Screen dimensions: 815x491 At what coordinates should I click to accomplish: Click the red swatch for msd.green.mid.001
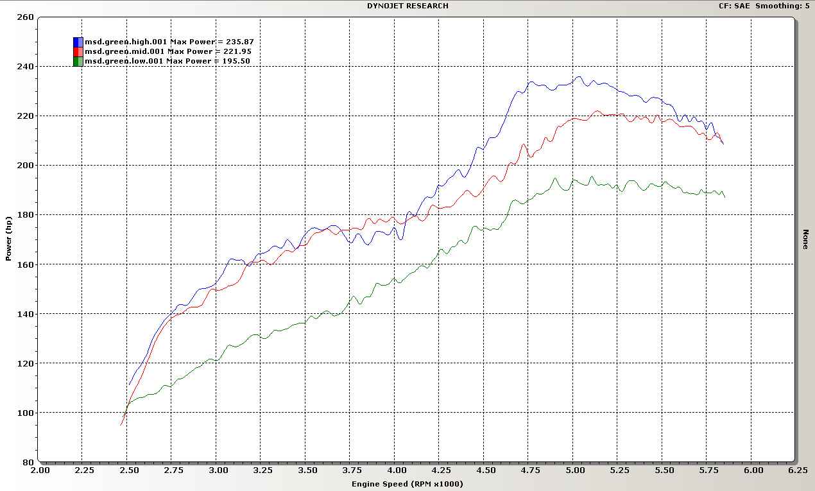pyautogui.click(x=78, y=51)
